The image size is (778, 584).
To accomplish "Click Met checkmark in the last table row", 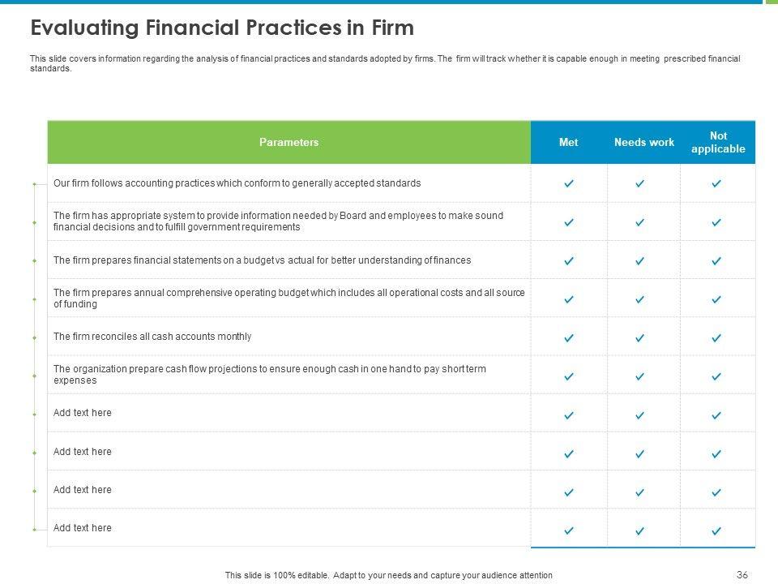I will point(569,530).
